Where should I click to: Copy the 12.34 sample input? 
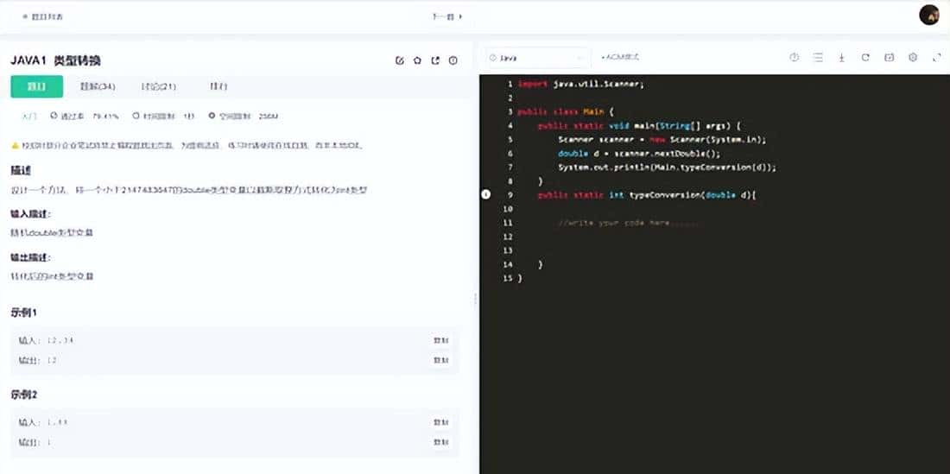tap(441, 340)
